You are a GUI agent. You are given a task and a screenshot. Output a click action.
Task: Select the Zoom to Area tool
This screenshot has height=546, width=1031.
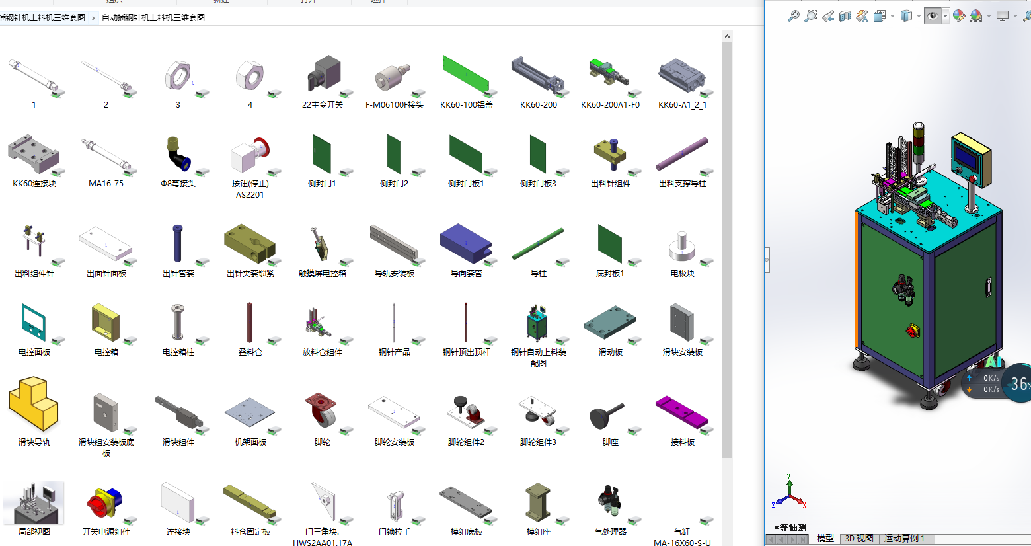811,16
